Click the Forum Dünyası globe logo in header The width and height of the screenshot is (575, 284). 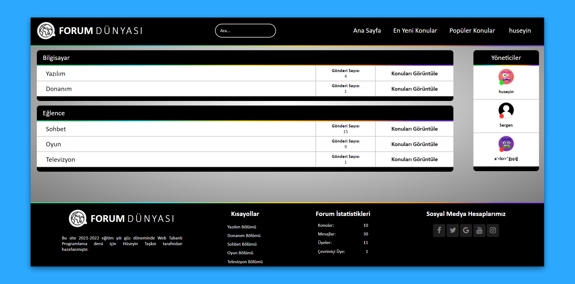pyautogui.click(x=46, y=31)
